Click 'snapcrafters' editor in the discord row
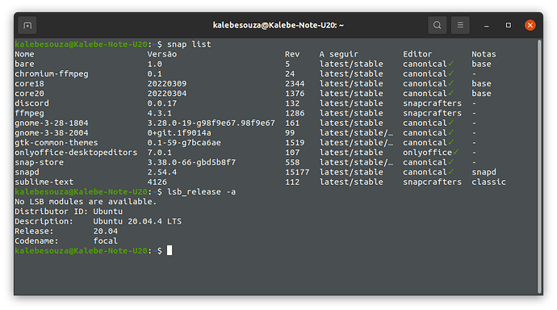This screenshot has height=310, width=557. (x=432, y=103)
